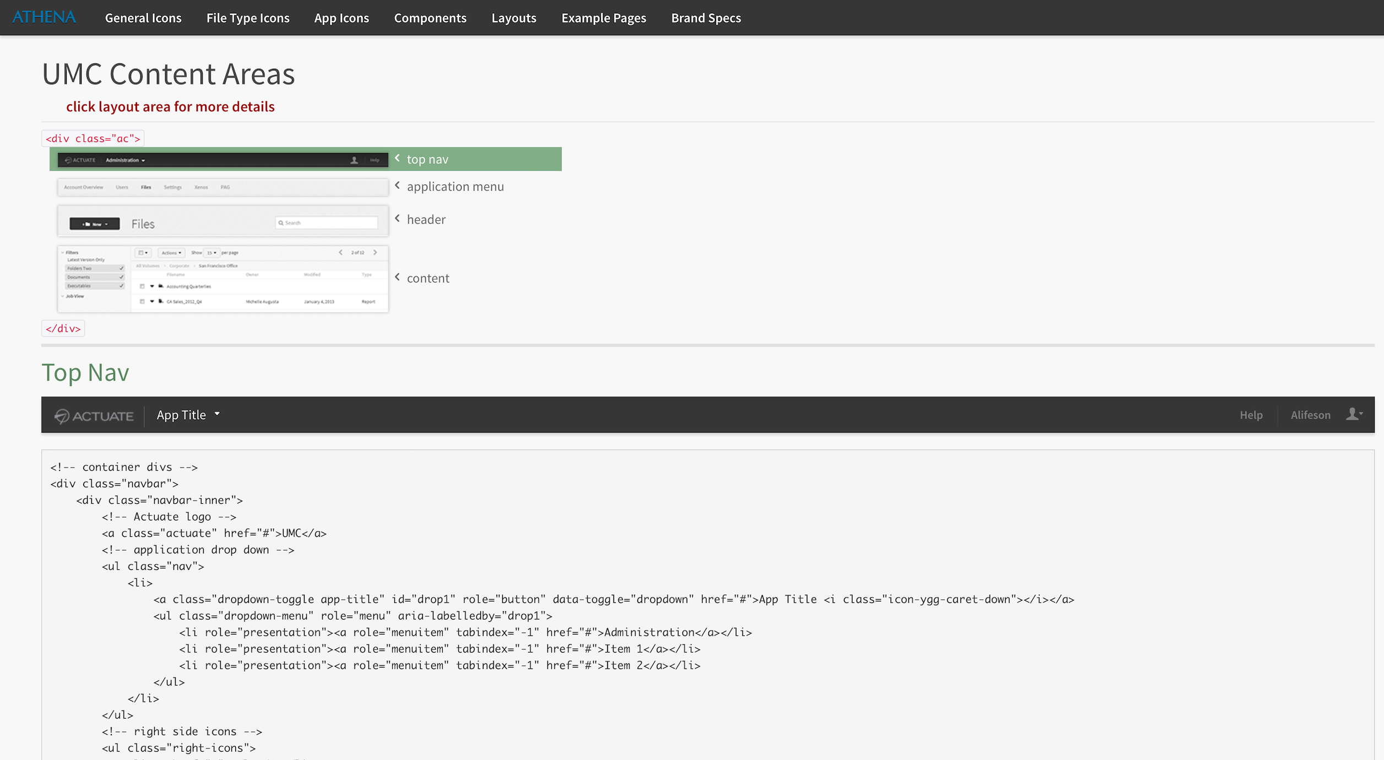Viewport: 1384px width, 760px height.
Task: Open the Components menu item
Action: 430,18
